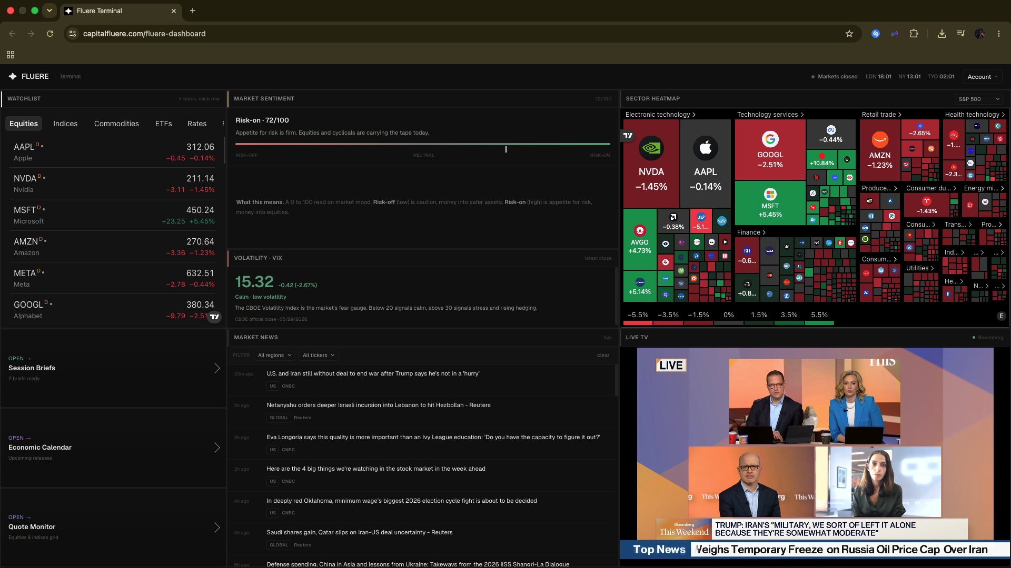Open the All regions news filter
The width and height of the screenshot is (1011, 568).
coord(274,356)
